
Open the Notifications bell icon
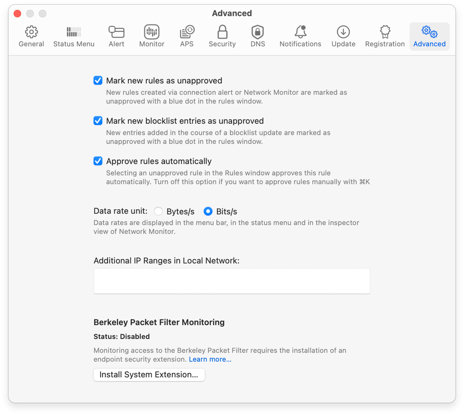pos(300,32)
